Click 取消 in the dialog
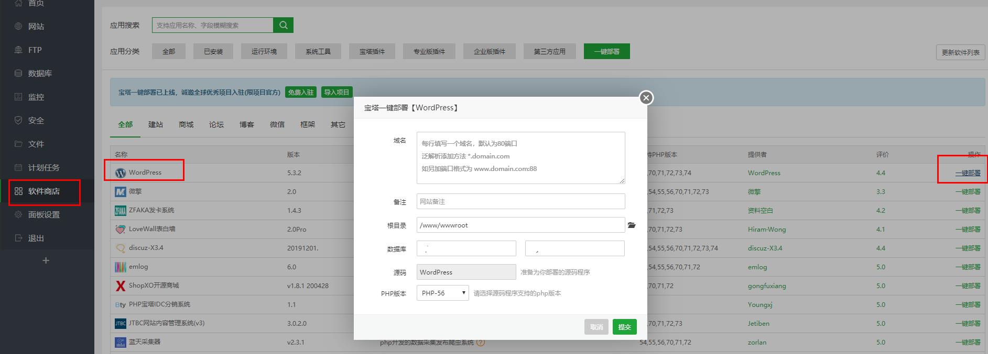The image size is (988, 354). 596,327
